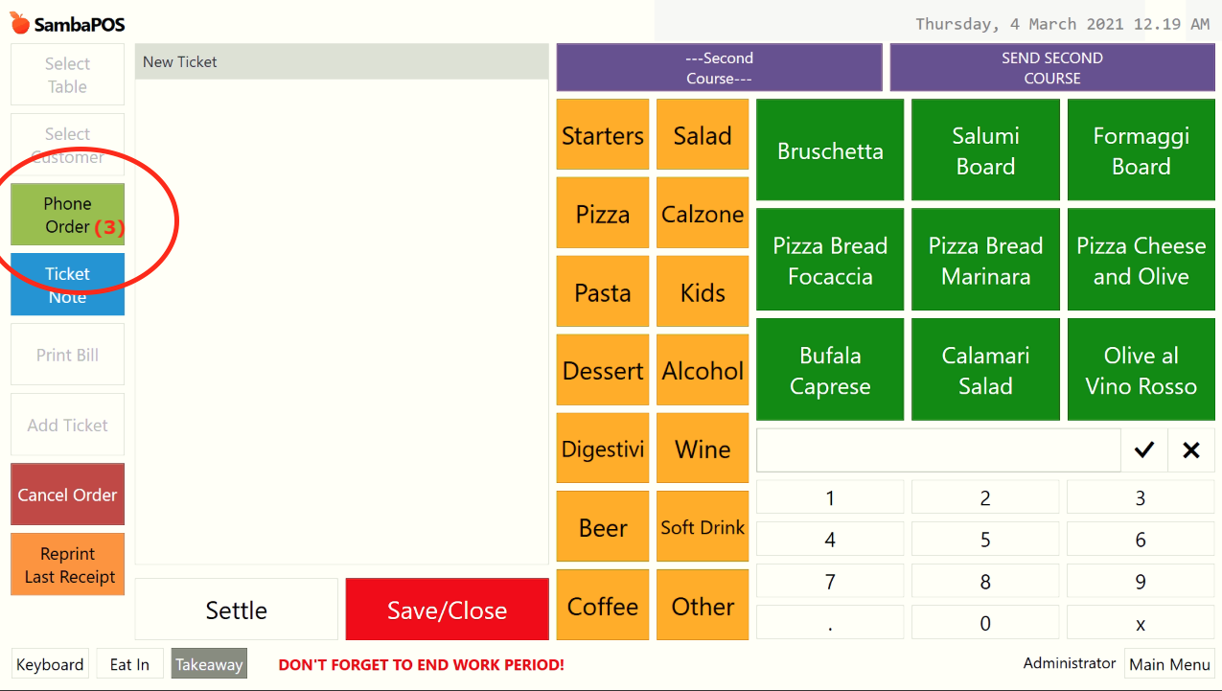Open the Soft Drink category
Viewport: 1222px width, 691px height.
703,528
